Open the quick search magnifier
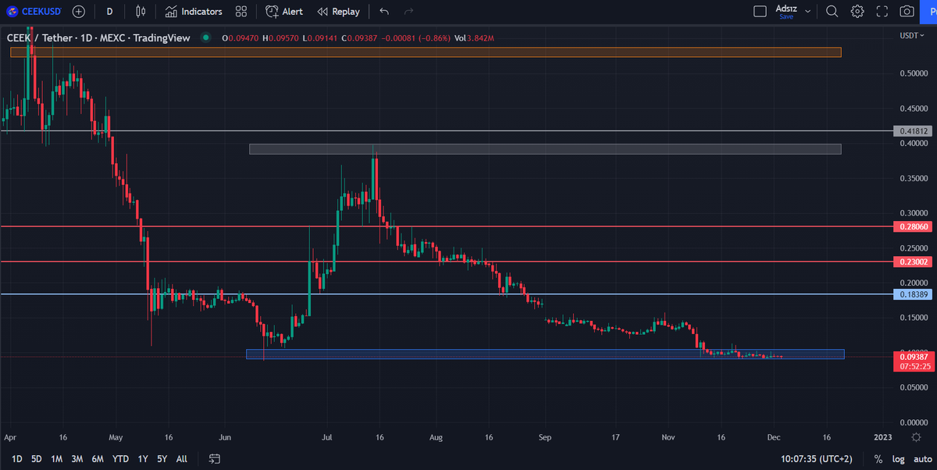The width and height of the screenshot is (937, 470). 832,12
